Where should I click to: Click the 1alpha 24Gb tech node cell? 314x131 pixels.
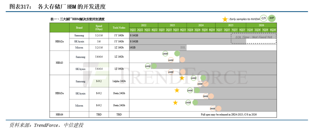click(x=119, y=81)
